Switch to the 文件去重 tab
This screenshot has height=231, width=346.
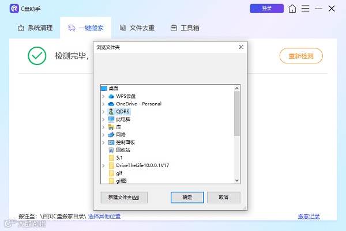137,28
